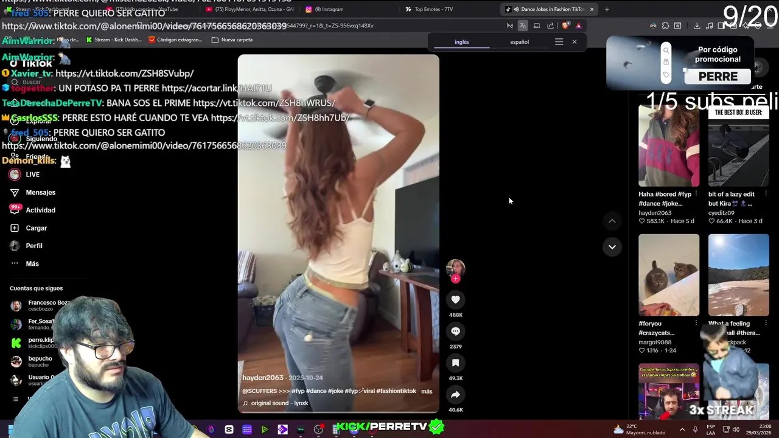This screenshot has width=779, height=438.
Task: Show hidden system tray icons chevron
Action: click(x=682, y=429)
